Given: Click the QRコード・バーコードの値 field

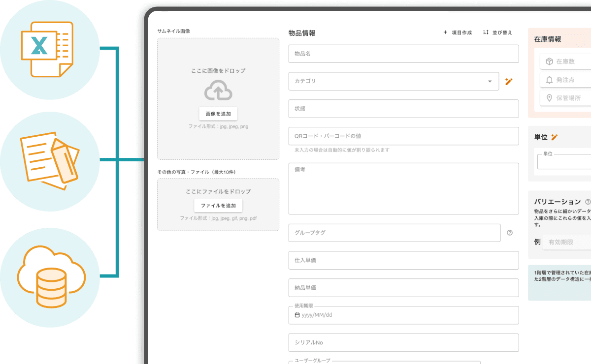Looking at the screenshot, I should coord(404,136).
